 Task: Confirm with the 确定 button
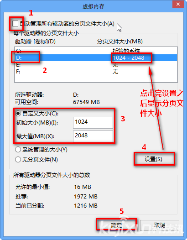click(x=116, y=225)
